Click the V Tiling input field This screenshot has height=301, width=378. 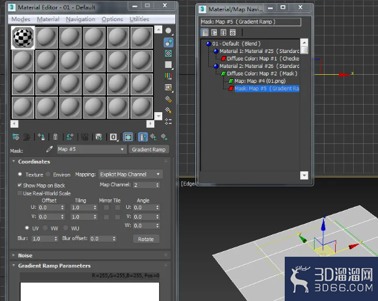coord(81,217)
